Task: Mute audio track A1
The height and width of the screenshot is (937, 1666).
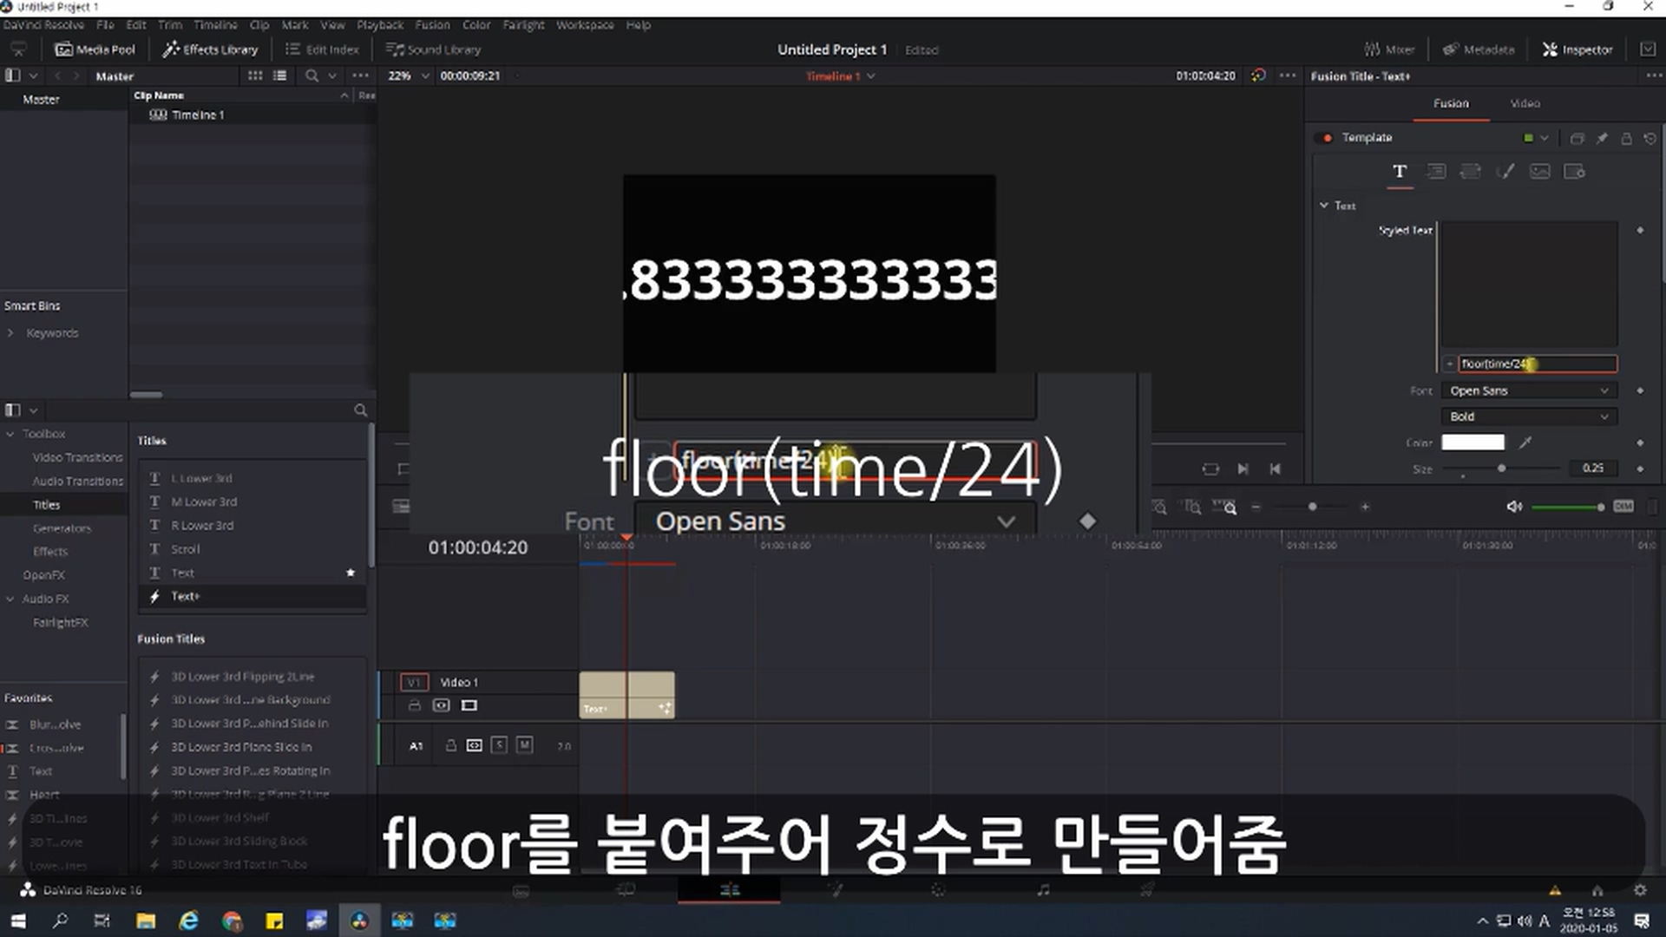Action: coord(524,745)
